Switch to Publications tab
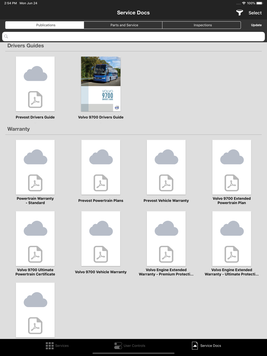The width and height of the screenshot is (267, 356). click(45, 25)
